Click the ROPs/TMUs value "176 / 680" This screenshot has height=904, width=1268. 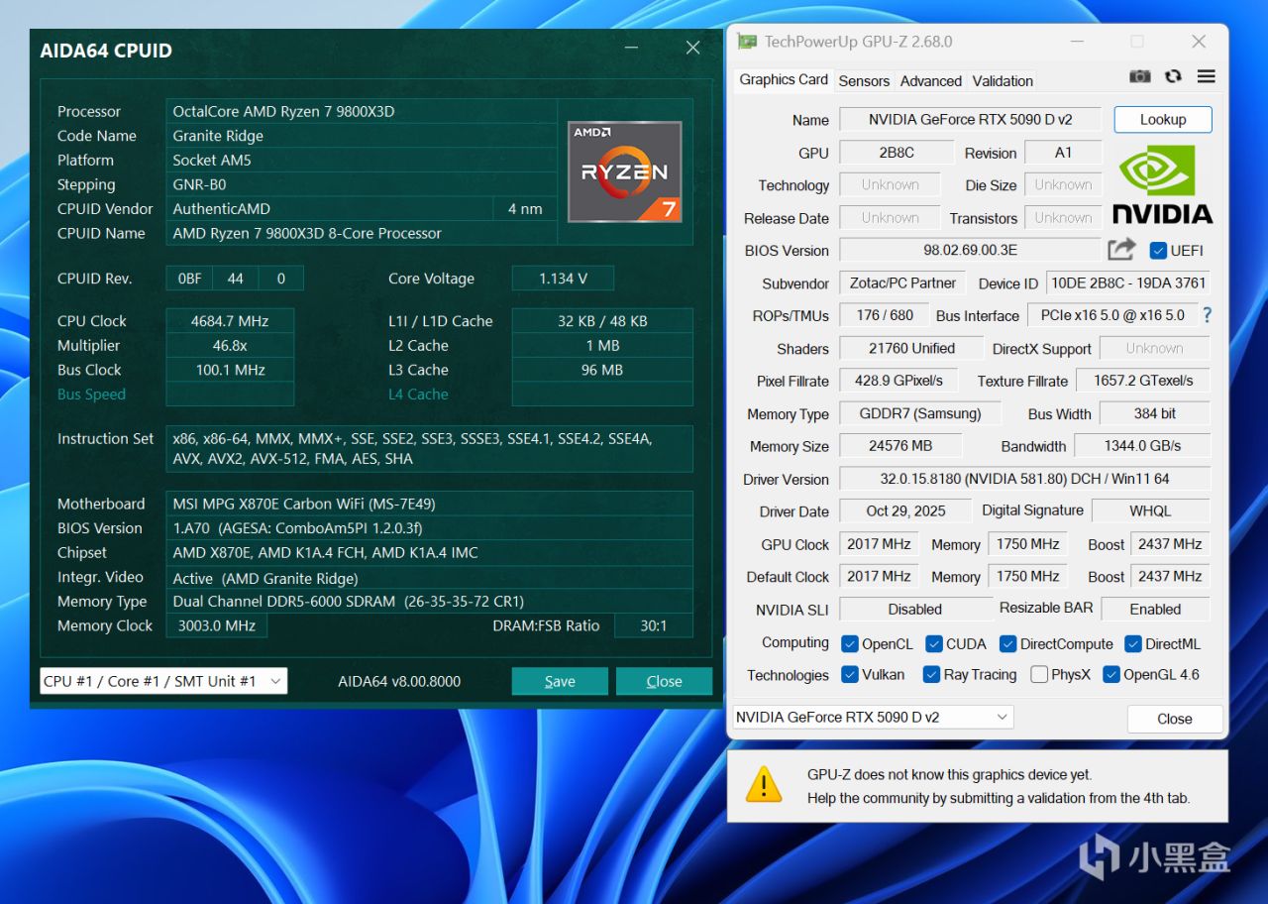[x=885, y=315]
